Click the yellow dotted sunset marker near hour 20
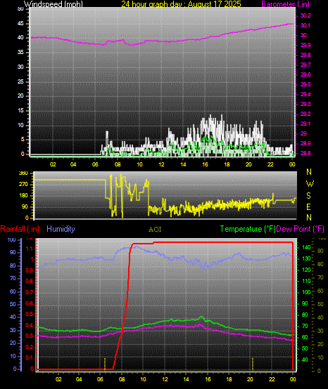The image size is (328, 389). click(253, 364)
